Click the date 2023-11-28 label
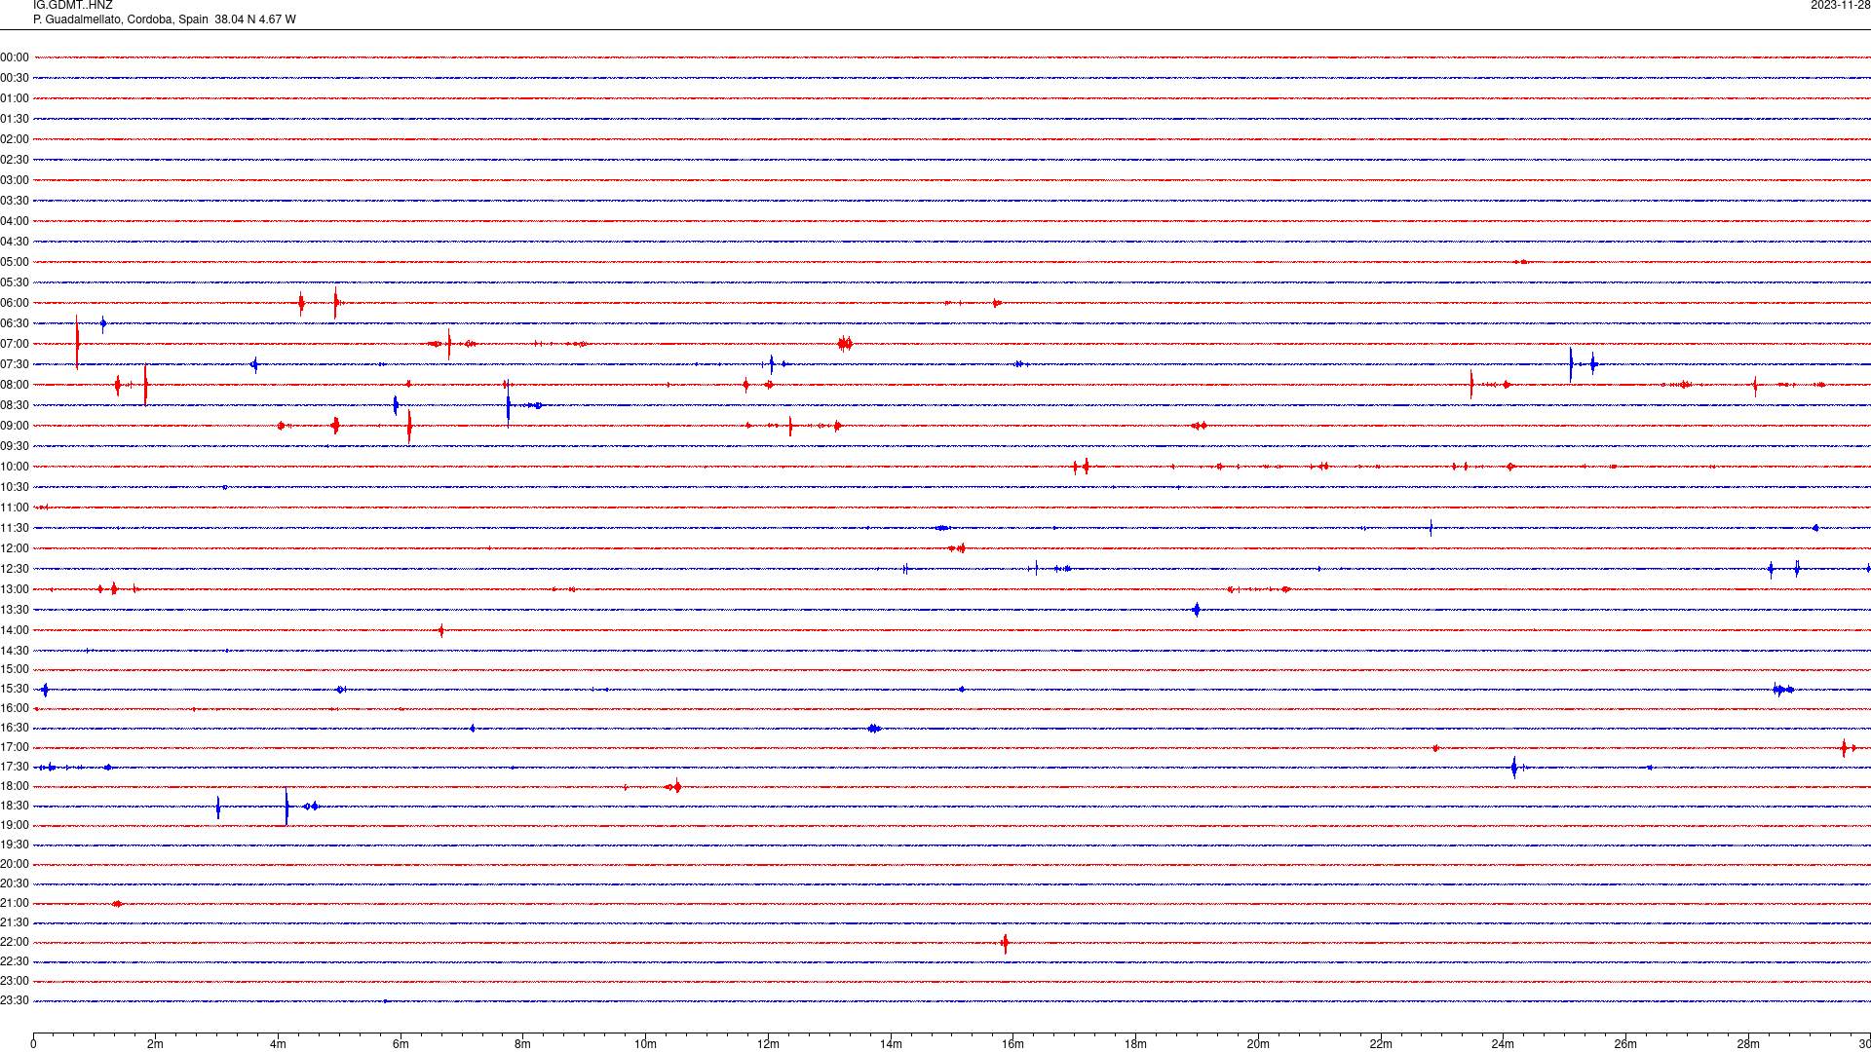The height and width of the screenshot is (1052, 1871). (x=1840, y=6)
